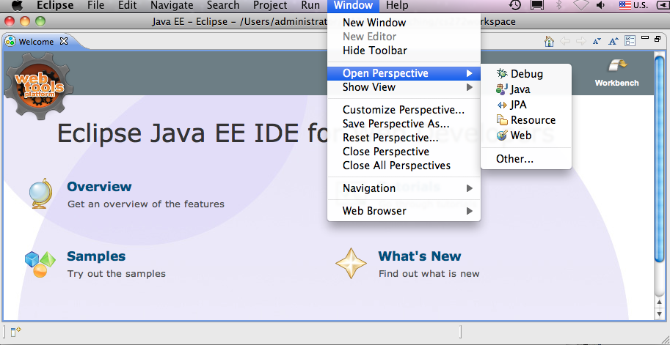Click the web tools platform logo

[x=38, y=86]
